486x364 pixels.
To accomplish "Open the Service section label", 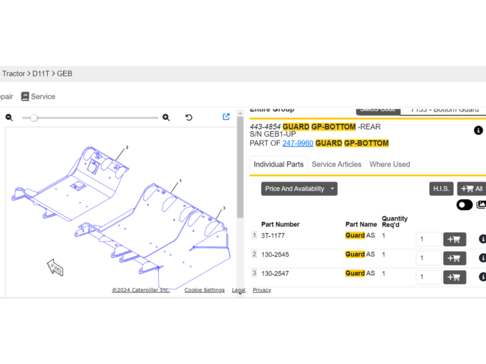I will coord(43,96).
